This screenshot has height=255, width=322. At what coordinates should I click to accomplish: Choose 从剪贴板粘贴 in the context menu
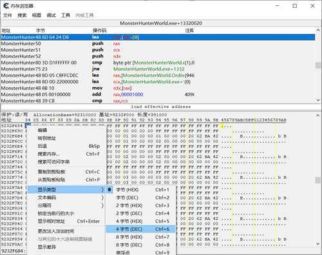point(67,179)
